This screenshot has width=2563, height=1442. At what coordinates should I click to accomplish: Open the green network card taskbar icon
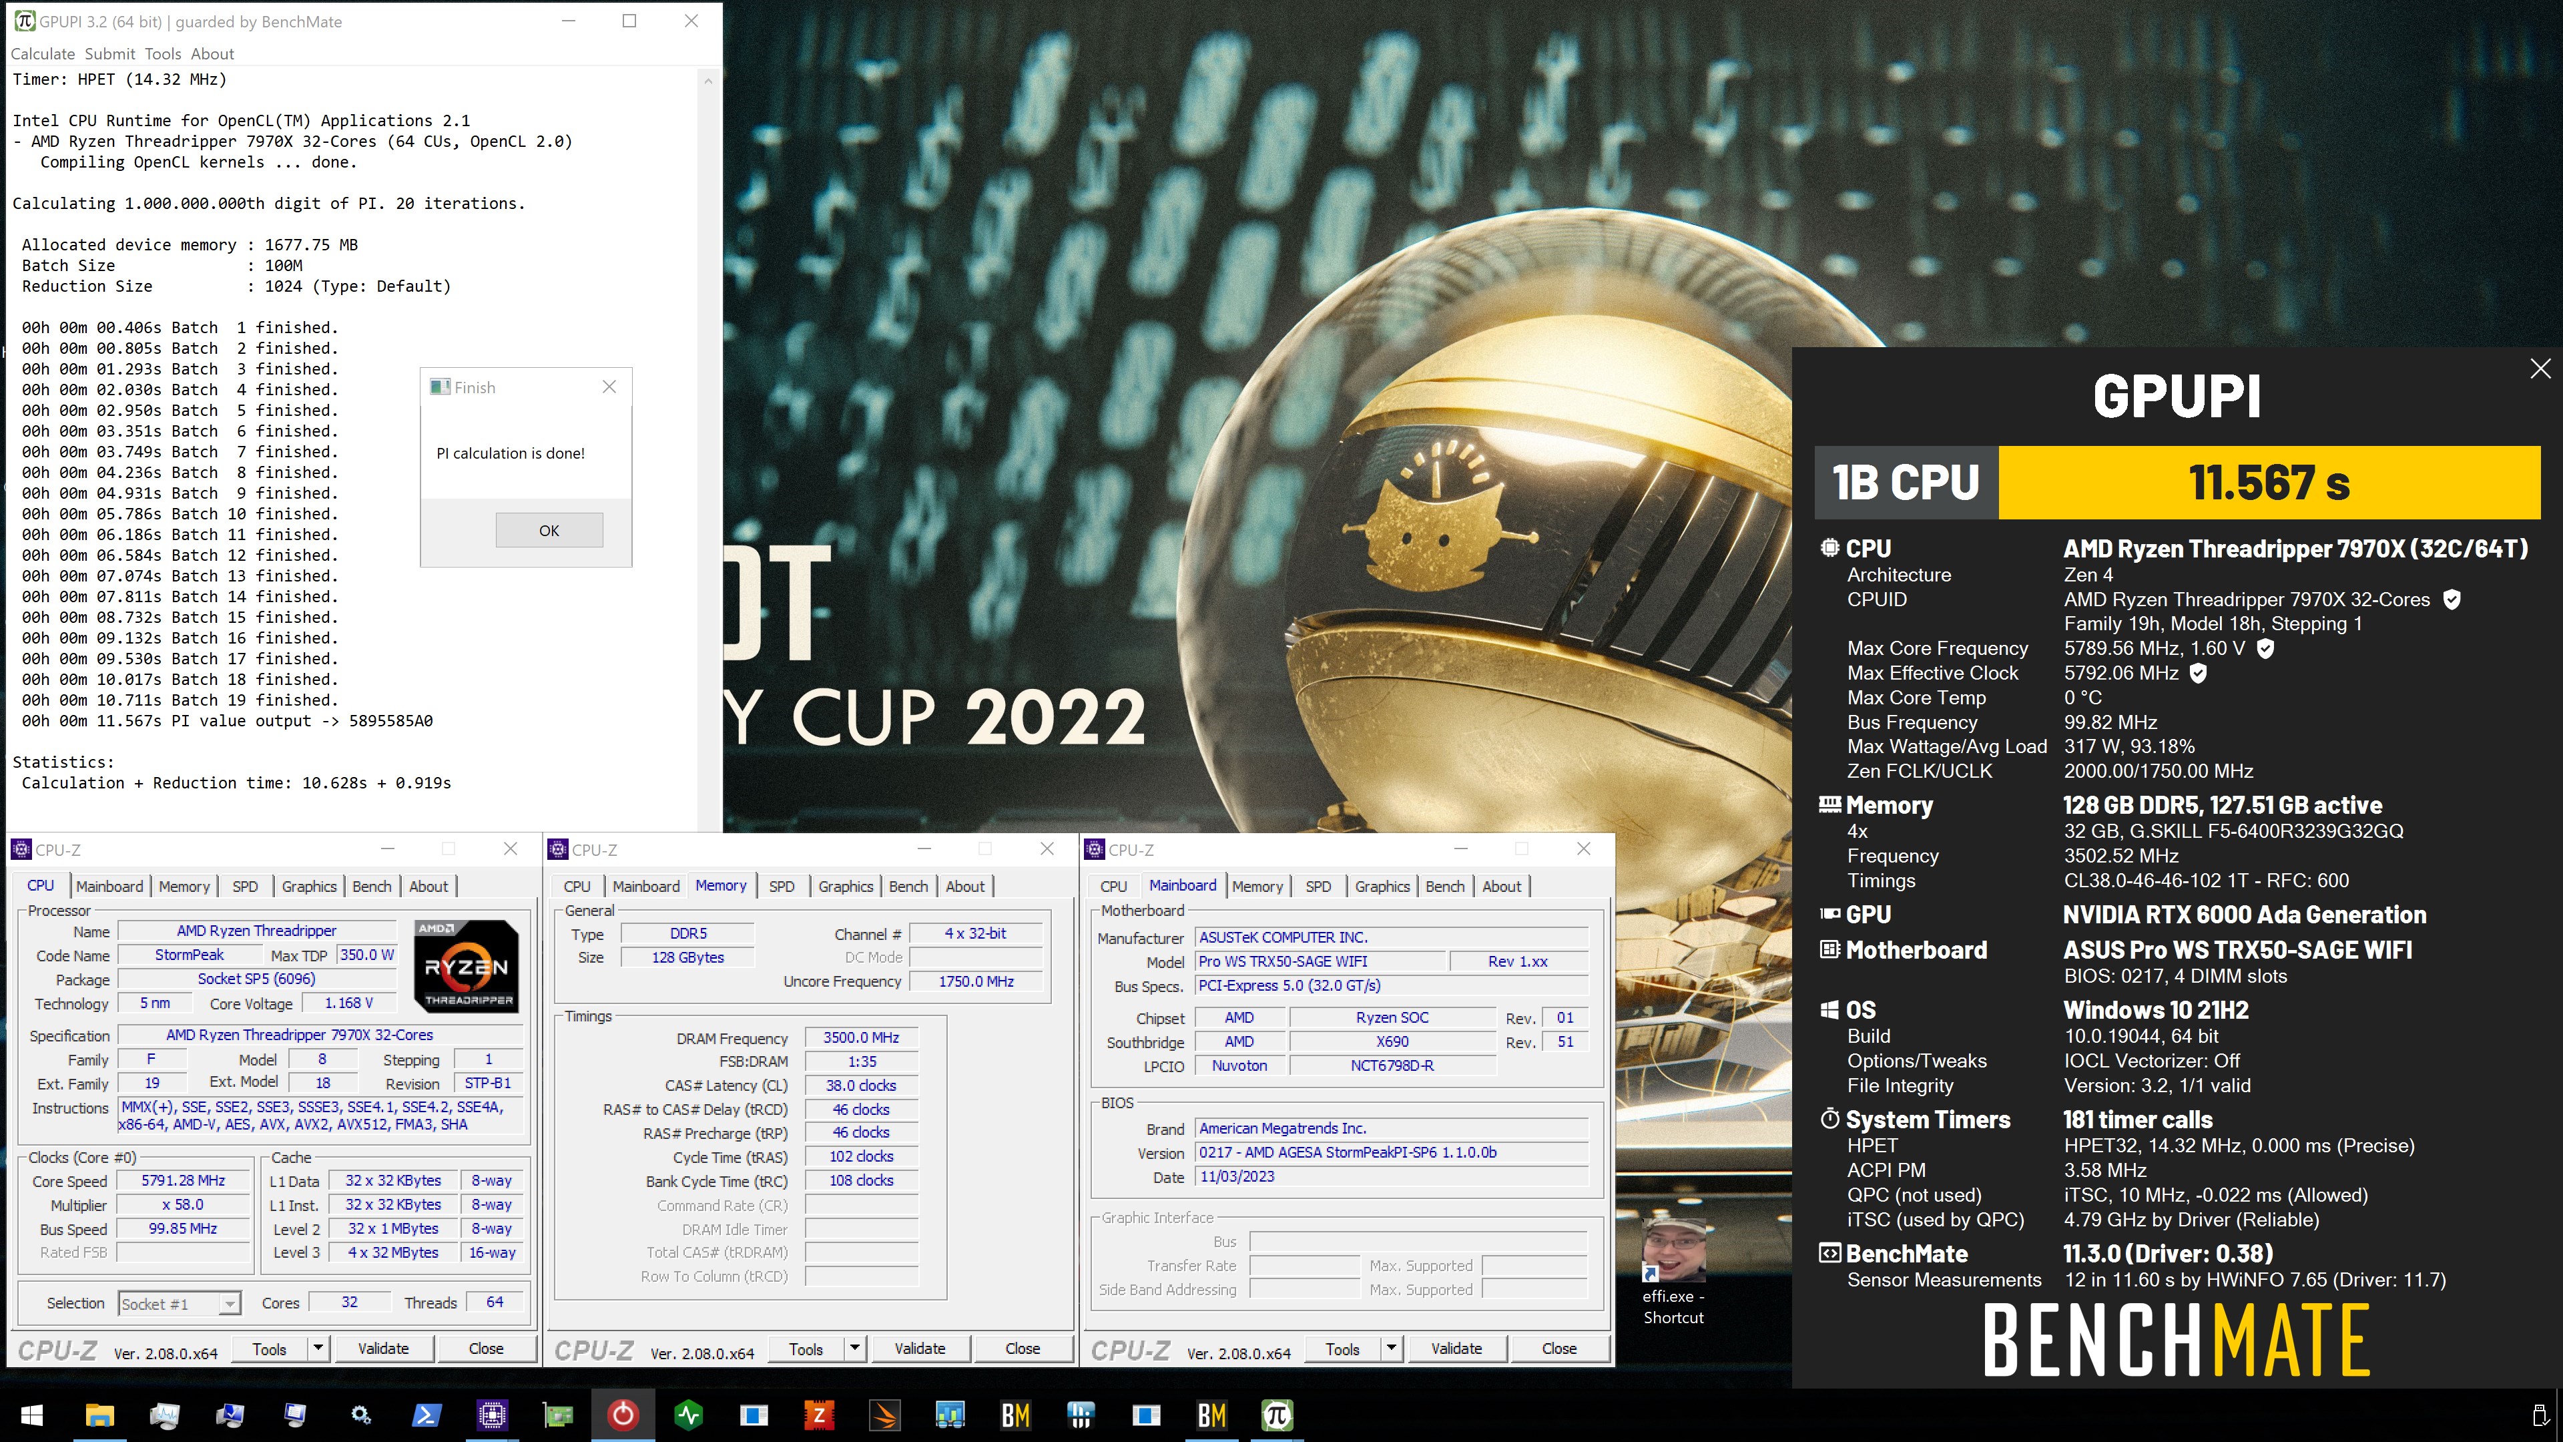[x=557, y=1414]
